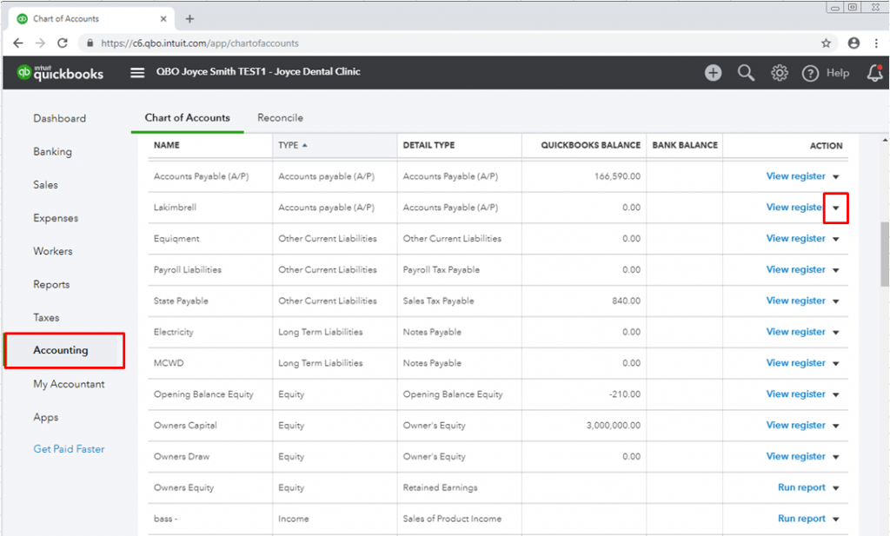The width and height of the screenshot is (890, 536).
Task: Click the Payroll Tax Payable detail cell
Action: coord(441,270)
